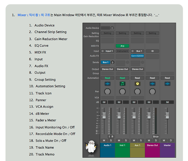The image size is (188, 161).
Task: Open Audio 1 Read automation mode menu
Action: coord(107,78)
